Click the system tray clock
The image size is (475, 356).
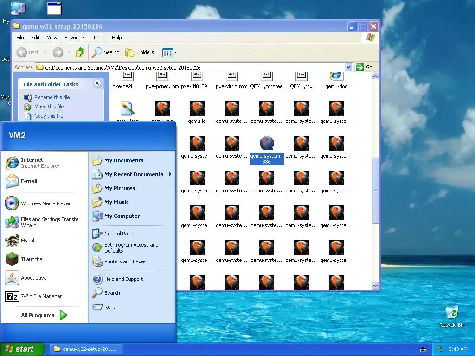pos(458,349)
